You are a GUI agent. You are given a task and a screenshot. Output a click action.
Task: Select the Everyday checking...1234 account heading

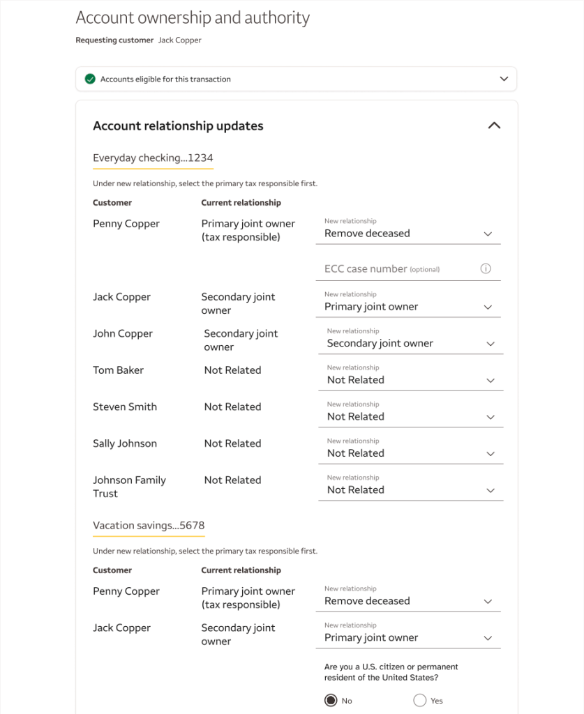[153, 158]
